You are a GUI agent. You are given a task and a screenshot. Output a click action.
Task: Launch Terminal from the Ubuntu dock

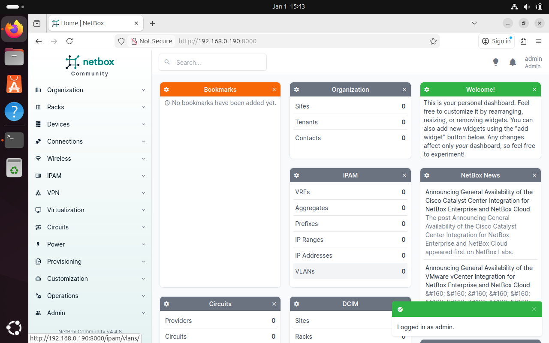(14, 140)
